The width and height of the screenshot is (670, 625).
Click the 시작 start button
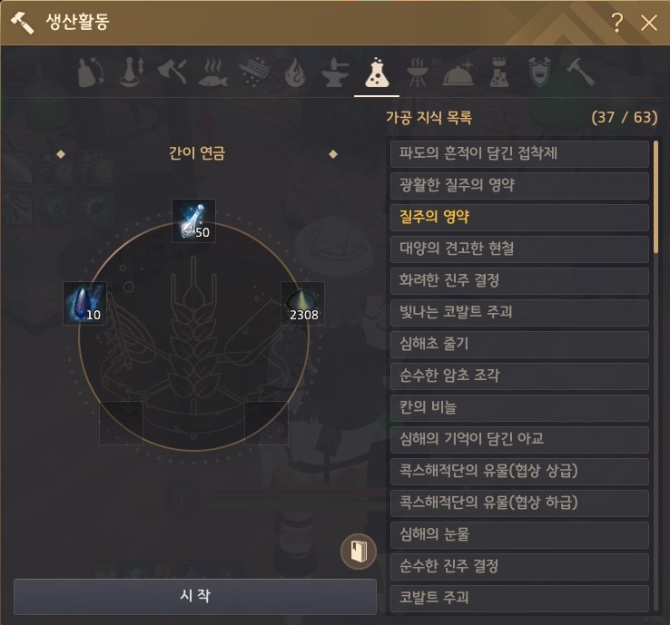(195, 596)
